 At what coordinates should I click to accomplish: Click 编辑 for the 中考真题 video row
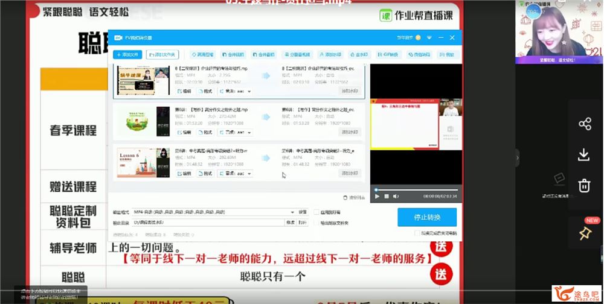(x=184, y=174)
